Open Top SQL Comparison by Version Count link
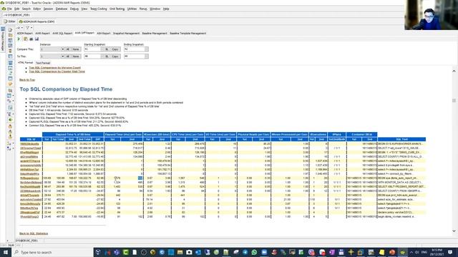This screenshot has height=257, width=458. point(54,68)
